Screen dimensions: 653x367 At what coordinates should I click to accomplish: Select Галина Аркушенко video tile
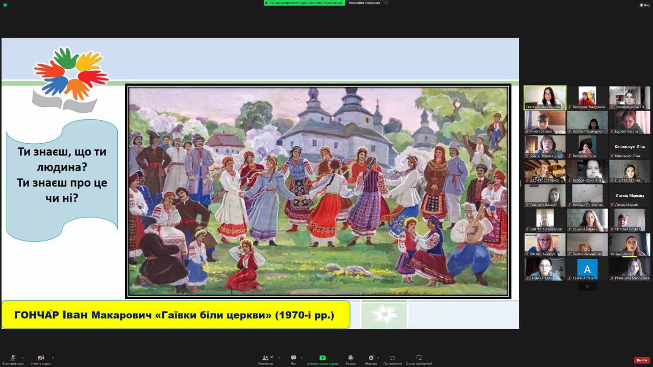pyautogui.click(x=587, y=245)
